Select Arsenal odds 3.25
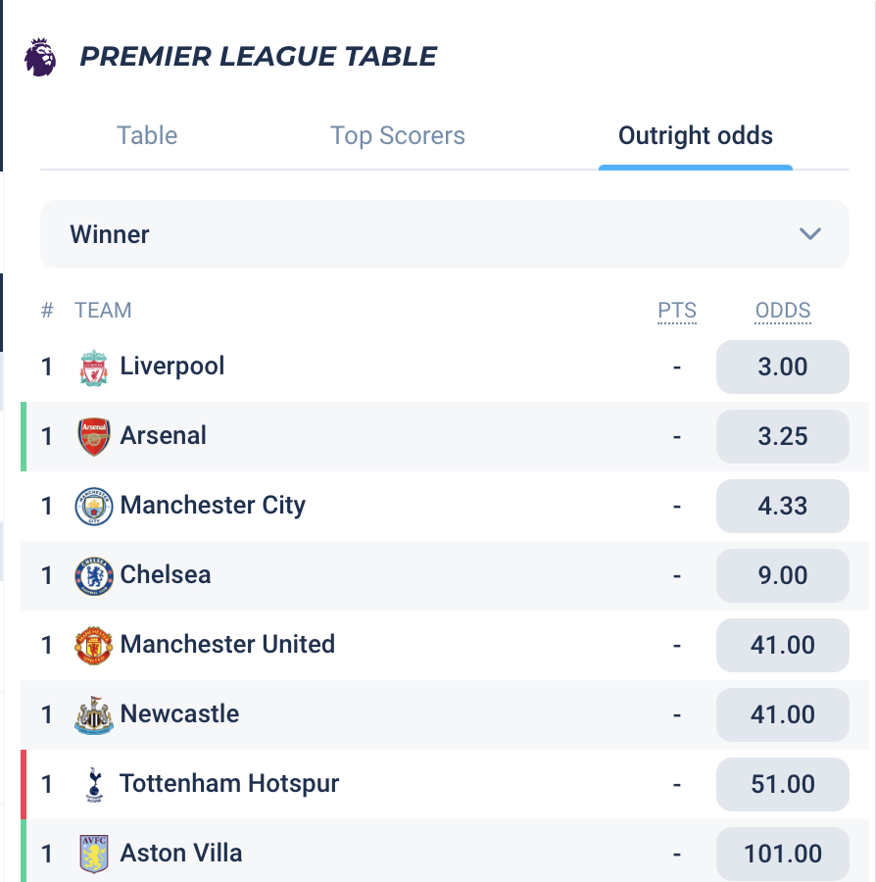 [783, 436]
